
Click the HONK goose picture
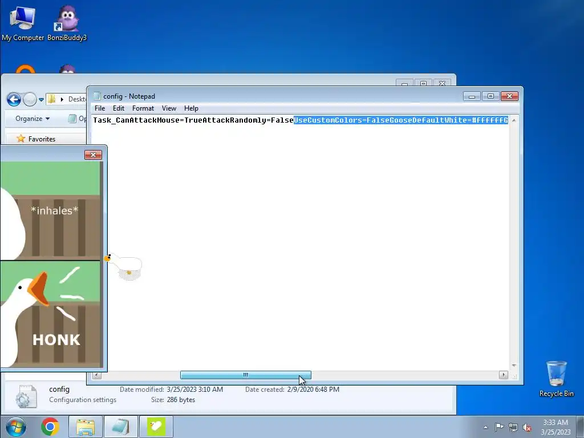pyautogui.click(x=50, y=314)
